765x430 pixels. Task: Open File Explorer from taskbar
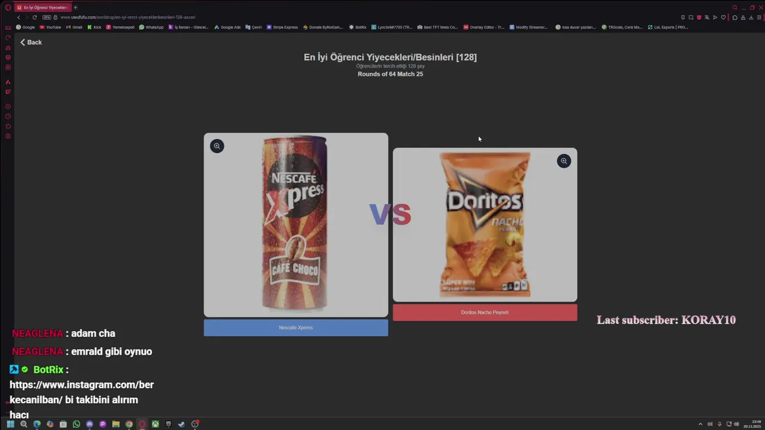click(116, 424)
